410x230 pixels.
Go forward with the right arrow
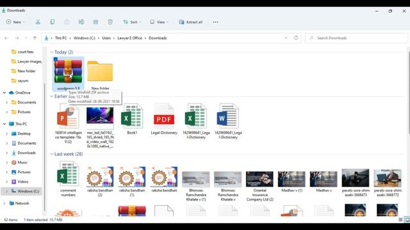coord(17,38)
